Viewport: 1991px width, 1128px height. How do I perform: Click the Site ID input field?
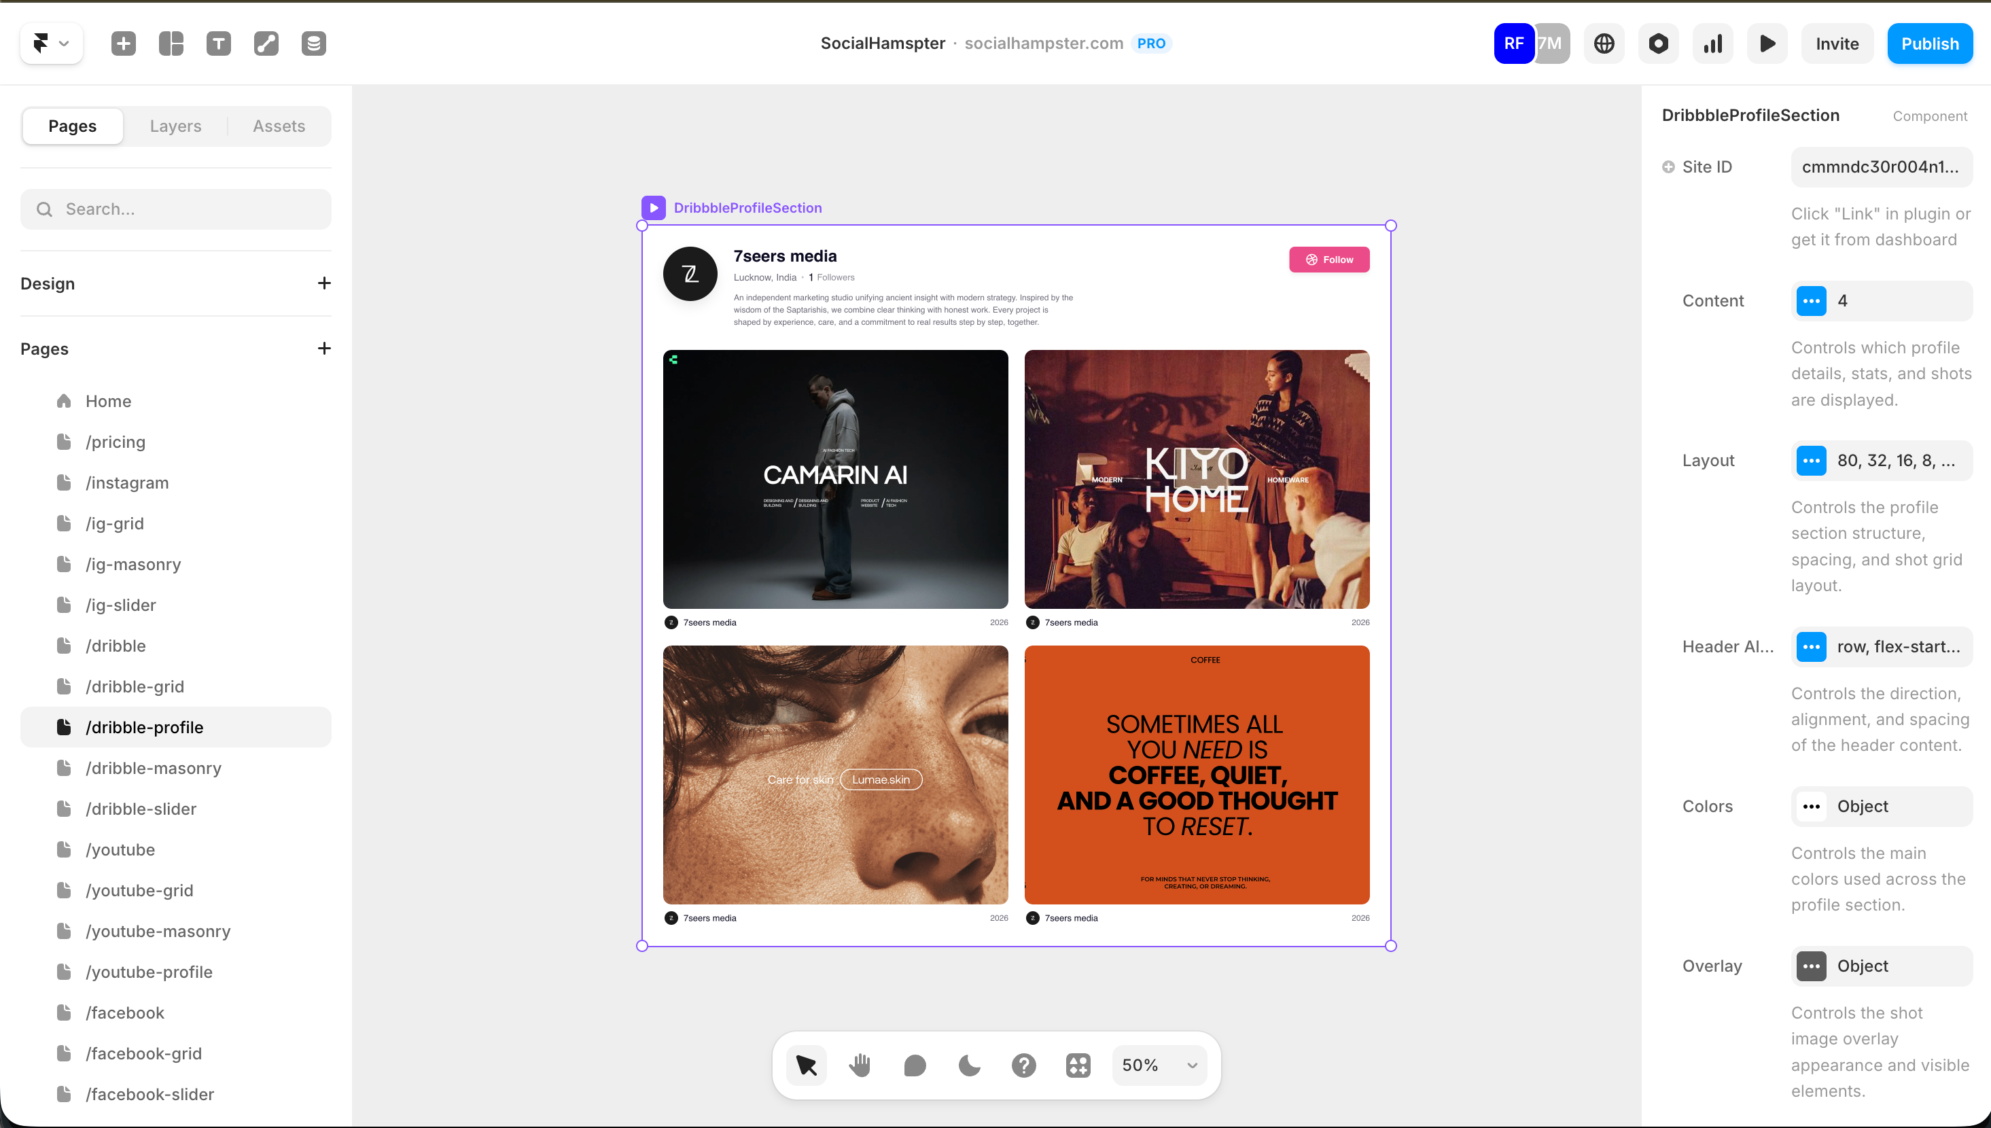1881,167
